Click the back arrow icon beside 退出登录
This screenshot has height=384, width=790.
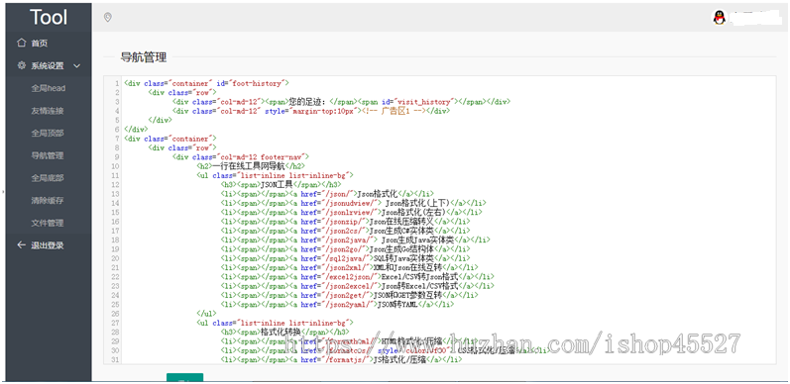[21, 245]
